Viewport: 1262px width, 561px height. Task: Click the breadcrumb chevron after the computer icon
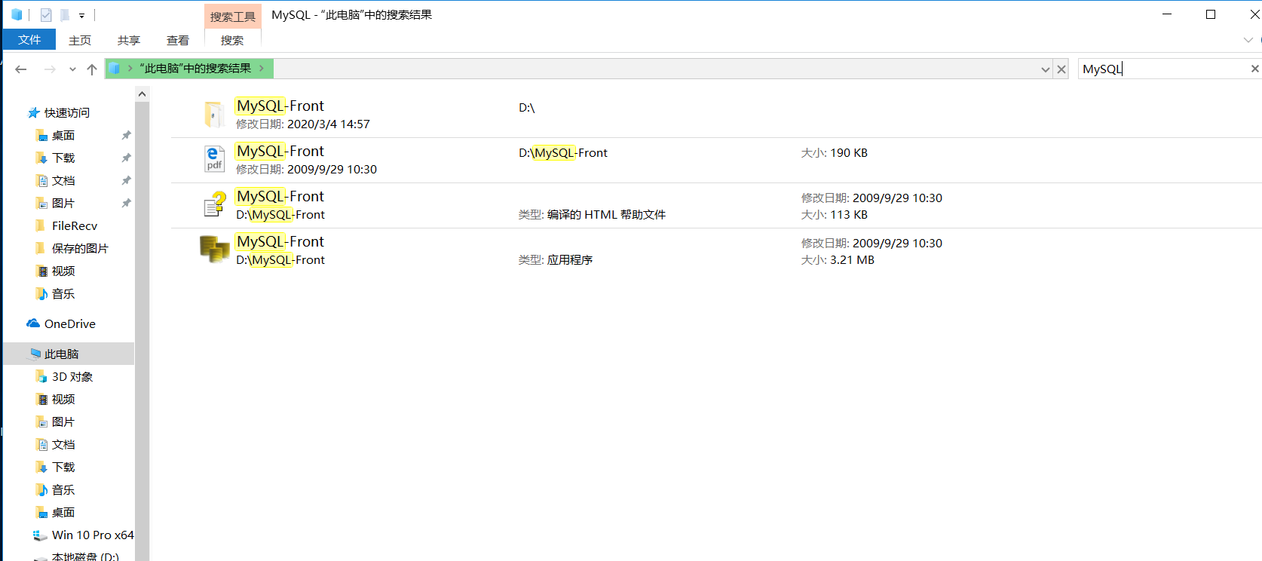click(x=130, y=69)
